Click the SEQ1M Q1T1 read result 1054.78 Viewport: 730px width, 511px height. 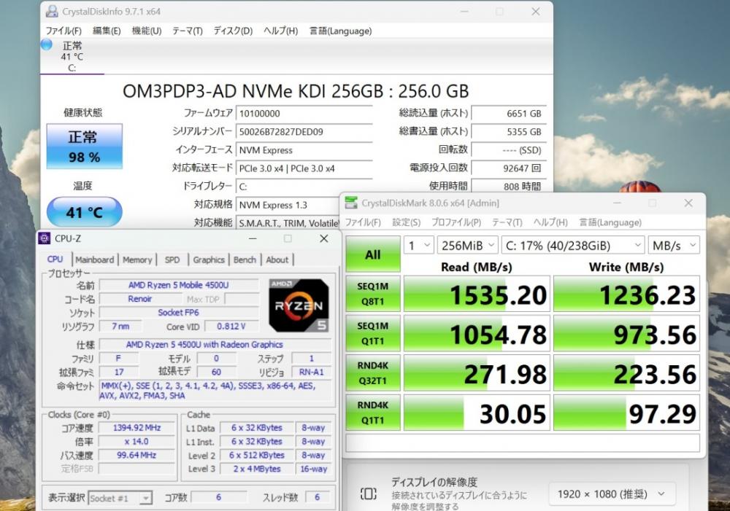[477, 333]
